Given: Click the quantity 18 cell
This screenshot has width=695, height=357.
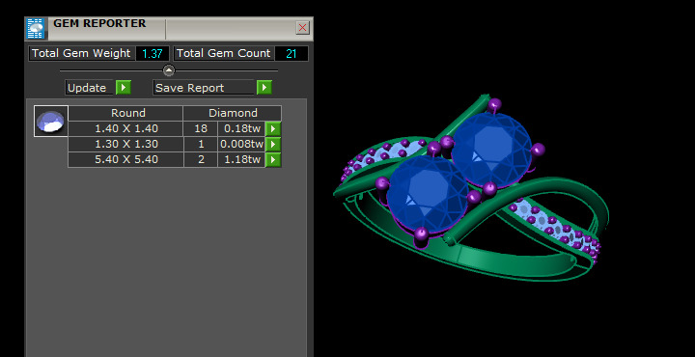Looking at the screenshot, I should [x=201, y=129].
